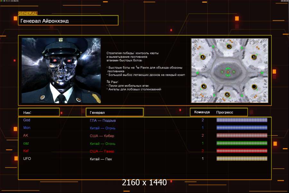The width and height of the screenshot is (289, 193).
Task: Click 'Китай — Огонь' in Mon's row
Action: (102, 128)
